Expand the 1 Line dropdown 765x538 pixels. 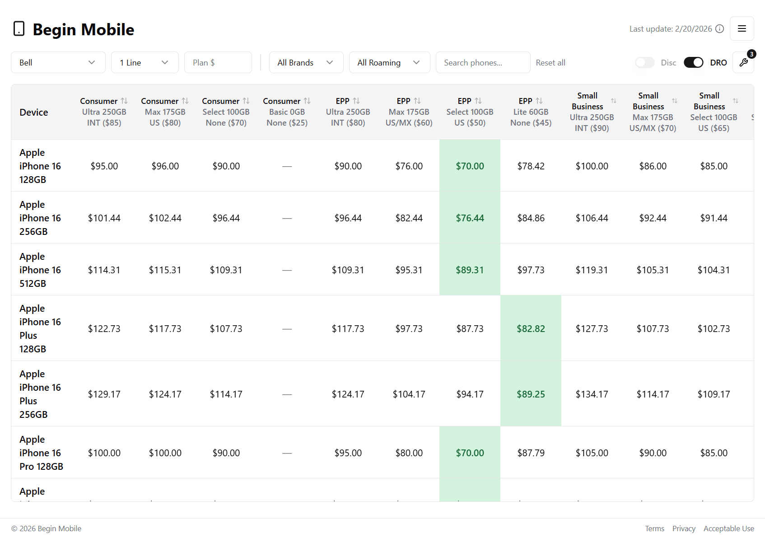[x=145, y=62]
